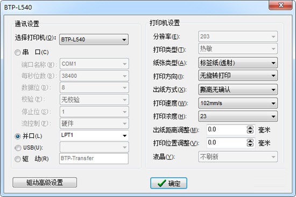
Task: Open the 纸张类型 标签纸(透射) dropdown
Action: tap(238, 63)
